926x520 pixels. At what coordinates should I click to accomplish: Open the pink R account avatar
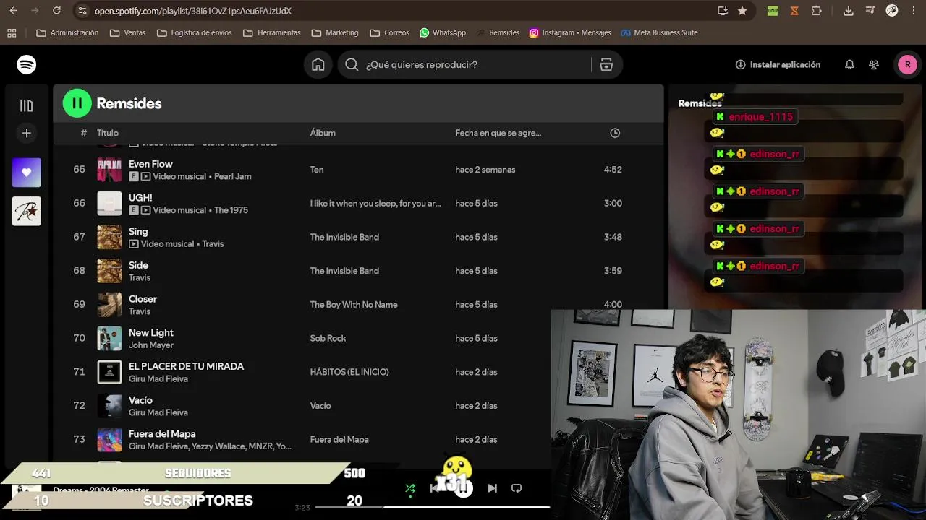pos(907,64)
